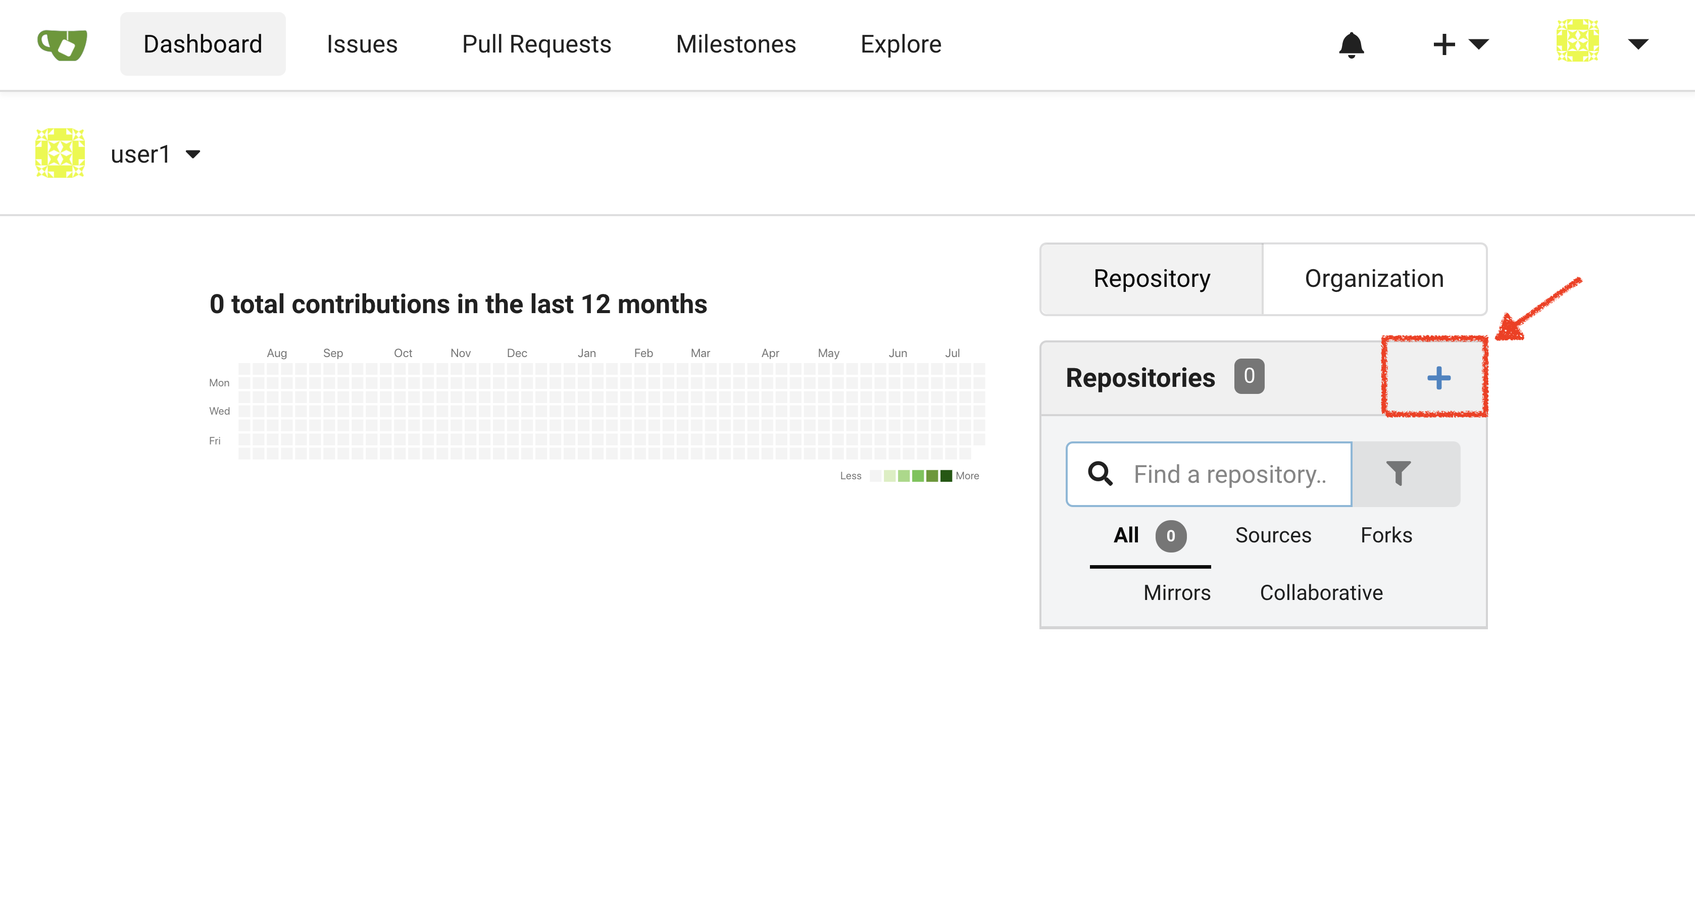Click the Collaborative filter label

[1321, 591]
